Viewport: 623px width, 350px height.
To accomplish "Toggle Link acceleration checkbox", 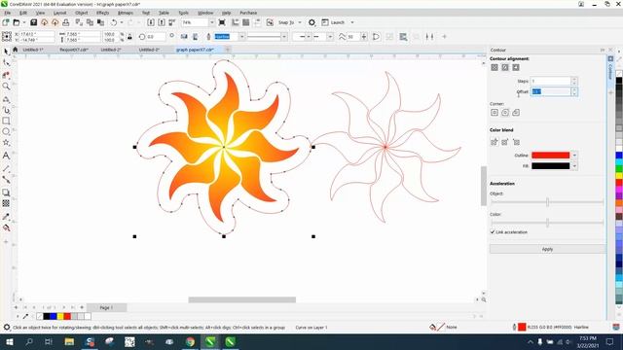I will point(493,232).
